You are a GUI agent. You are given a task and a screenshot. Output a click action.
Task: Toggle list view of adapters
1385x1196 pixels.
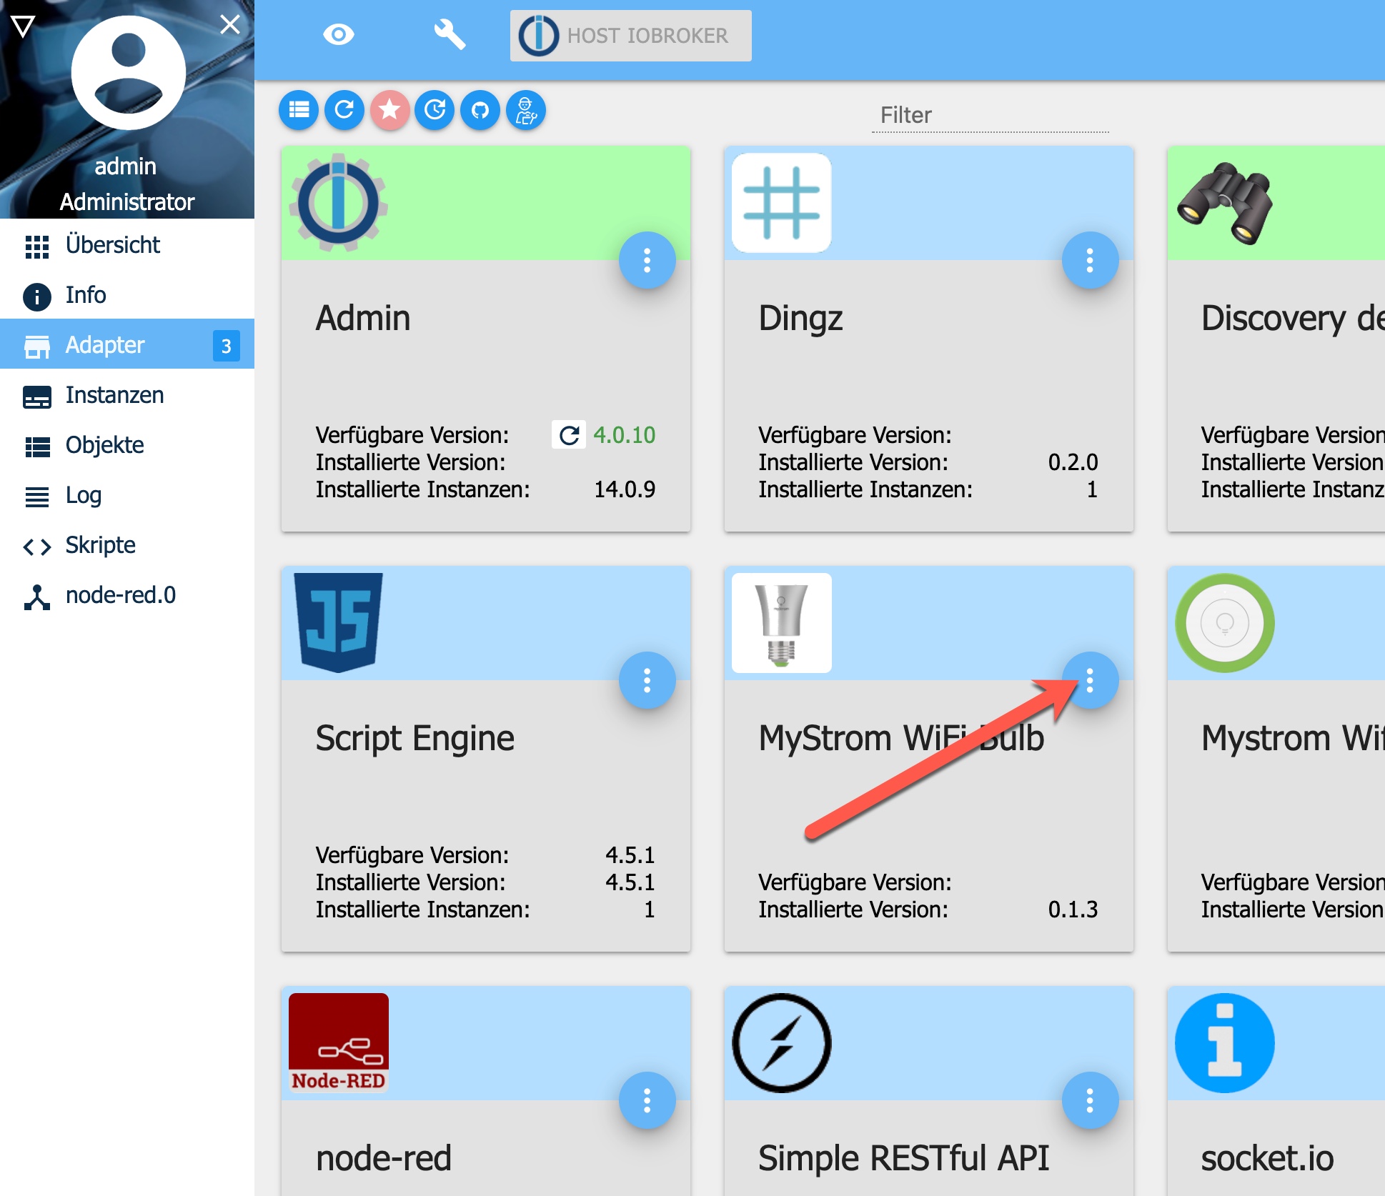[299, 110]
